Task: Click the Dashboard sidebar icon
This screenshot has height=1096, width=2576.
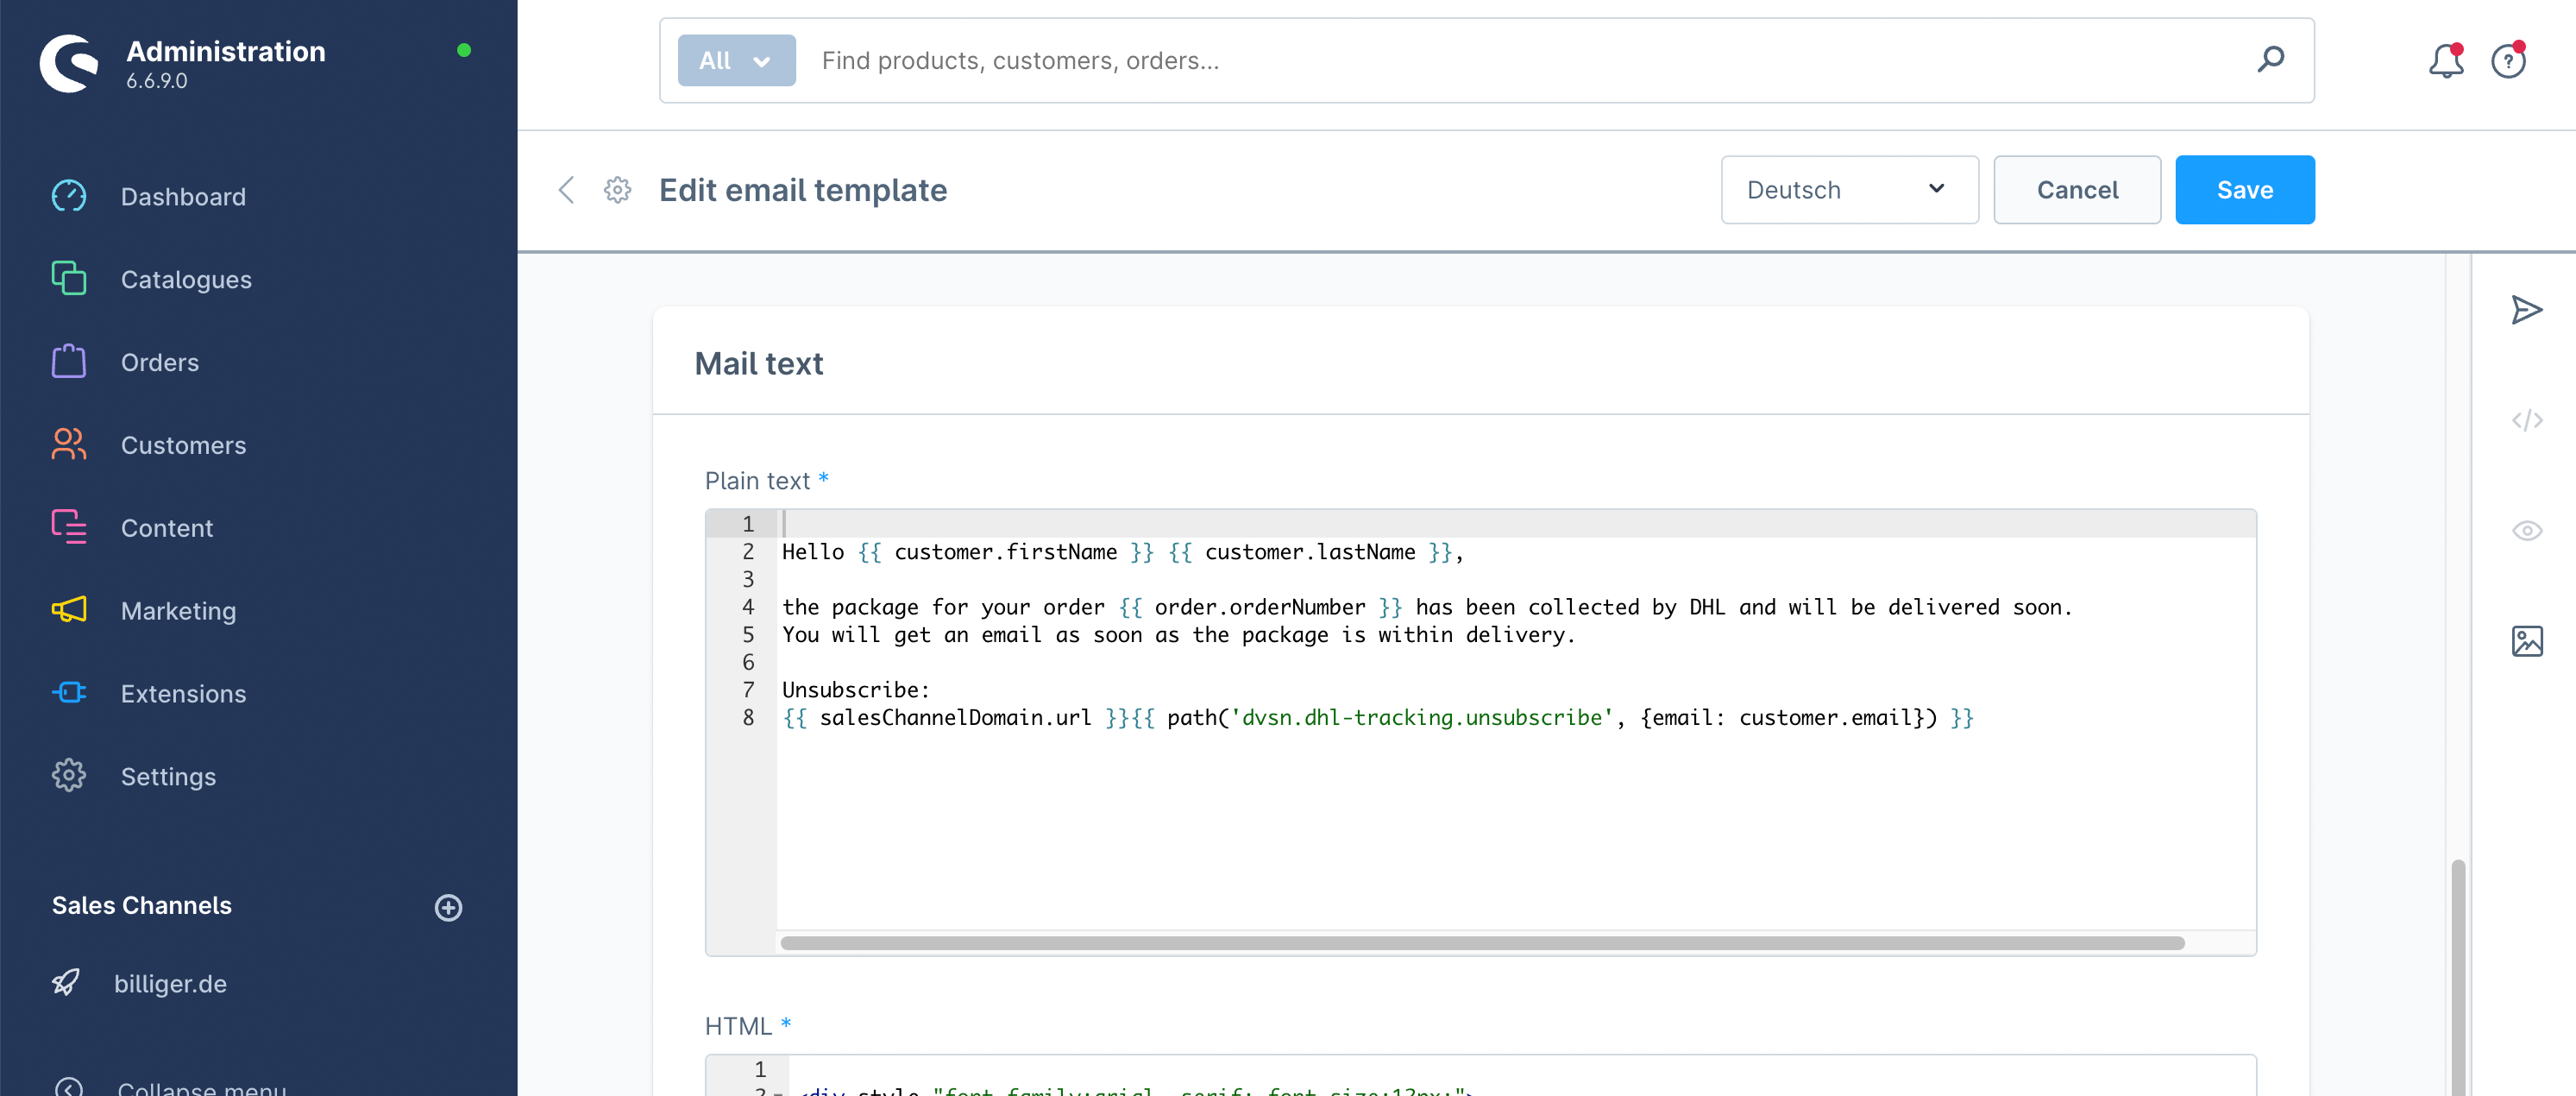Action: [x=67, y=194]
